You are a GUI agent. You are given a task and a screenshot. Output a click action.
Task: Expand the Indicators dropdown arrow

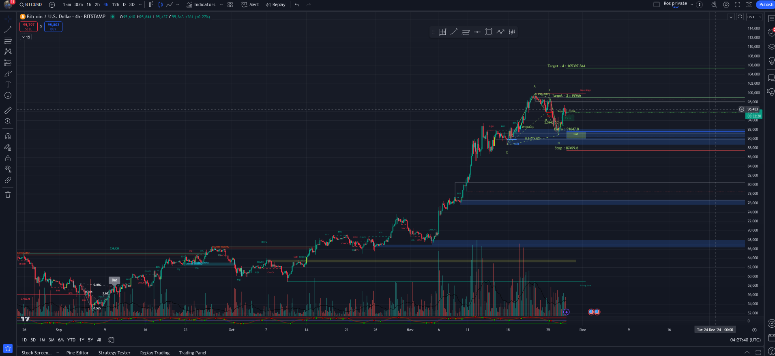(221, 5)
